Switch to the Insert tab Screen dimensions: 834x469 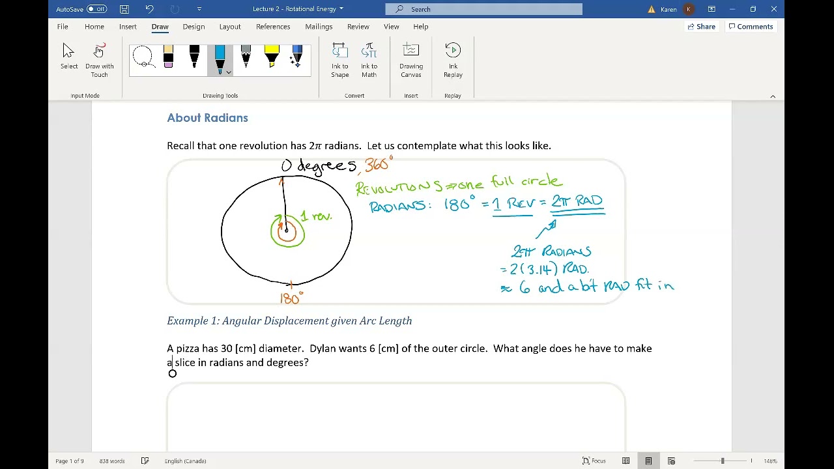(128, 27)
